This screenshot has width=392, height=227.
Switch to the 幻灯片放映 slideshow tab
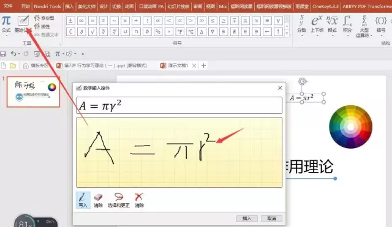(x=178, y=6)
